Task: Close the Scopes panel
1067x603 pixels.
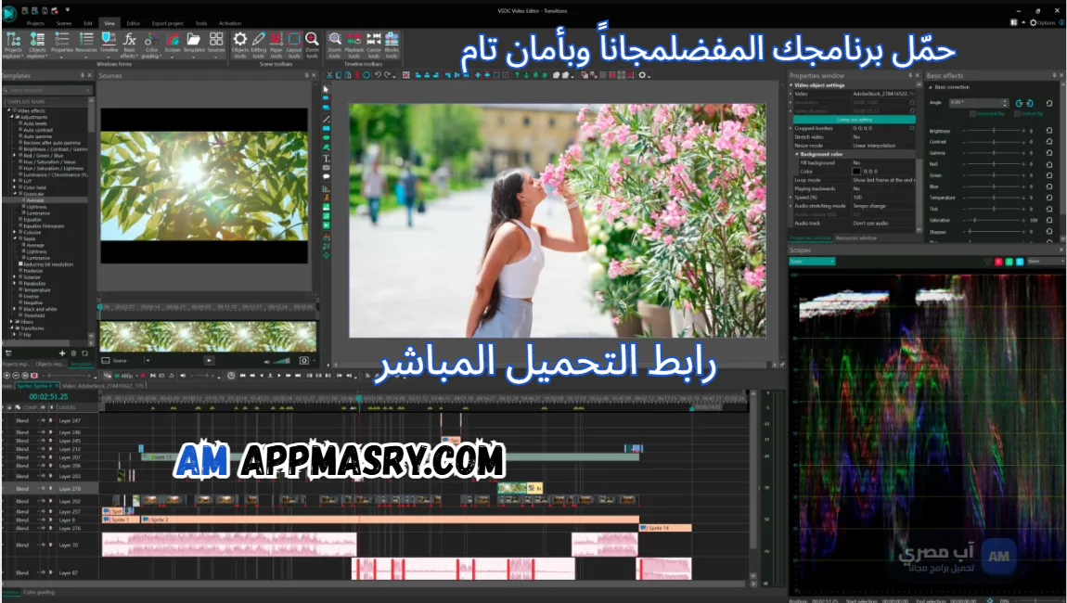Action: tap(1061, 250)
